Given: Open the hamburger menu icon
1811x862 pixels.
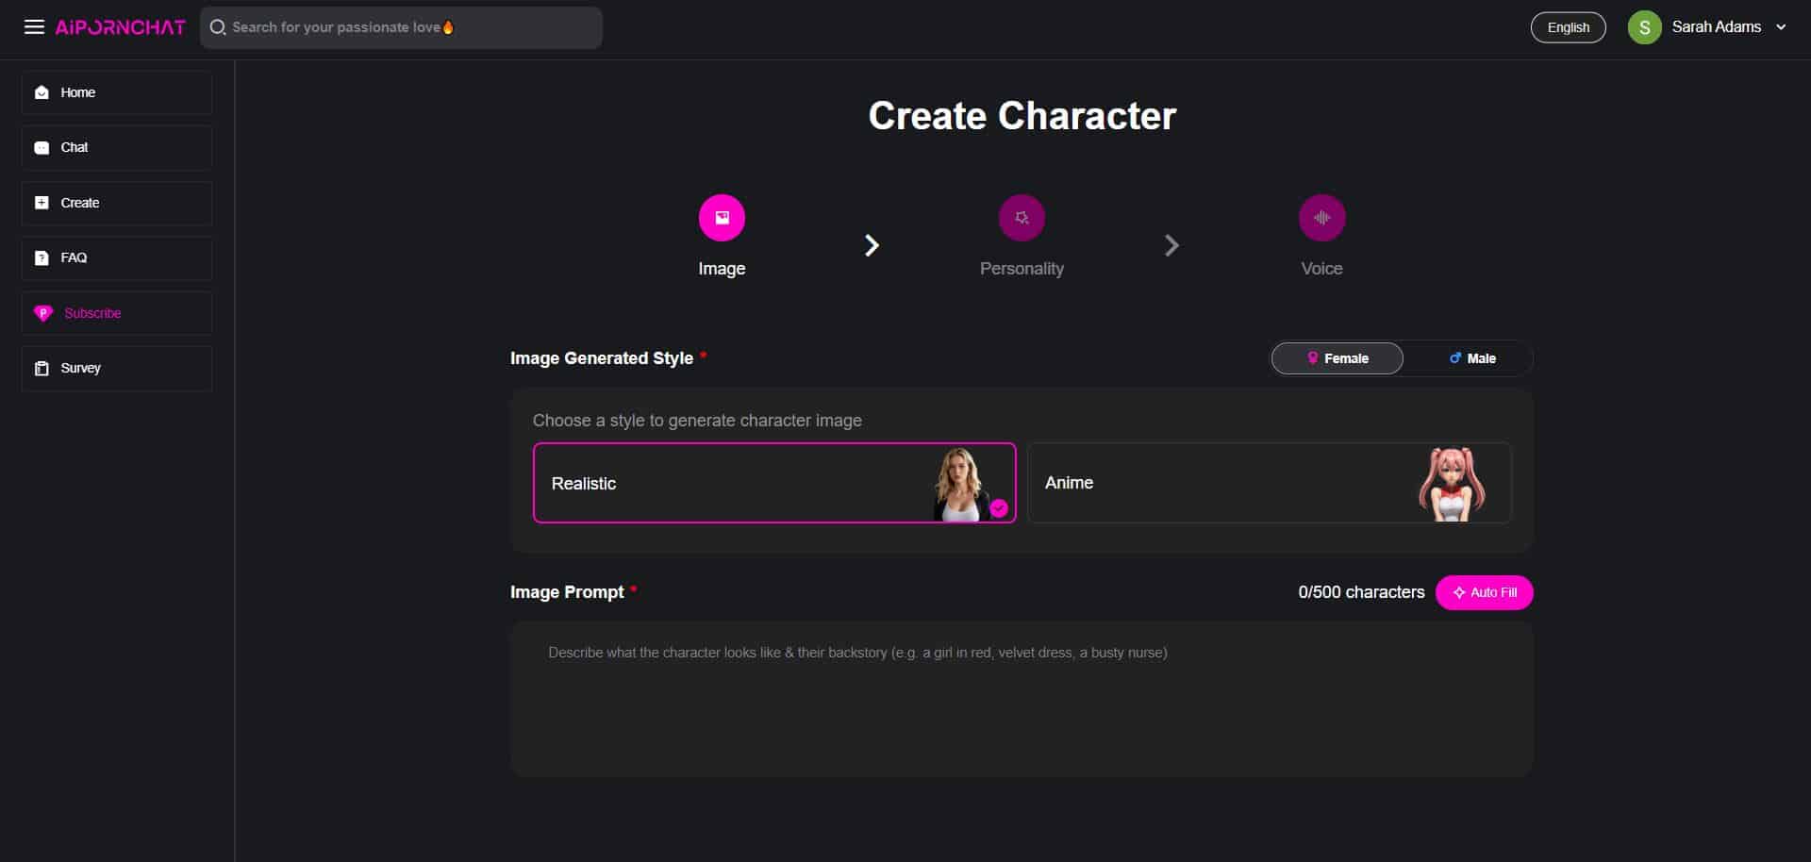Looking at the screenshot, I should tap(34, 27).
